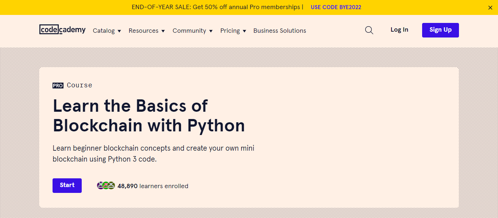
Task: Click the PRO badge
Action: (58, 86)
